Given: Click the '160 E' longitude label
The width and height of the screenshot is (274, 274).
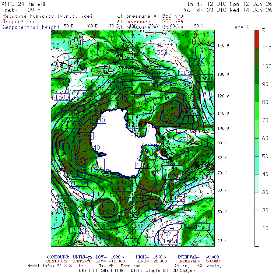Looking at the screenshot, I should click(92, 26).
